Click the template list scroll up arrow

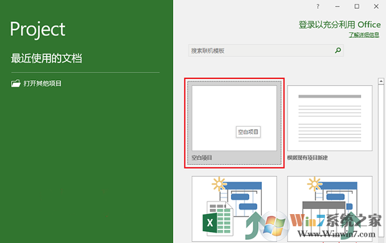(381, 81)
